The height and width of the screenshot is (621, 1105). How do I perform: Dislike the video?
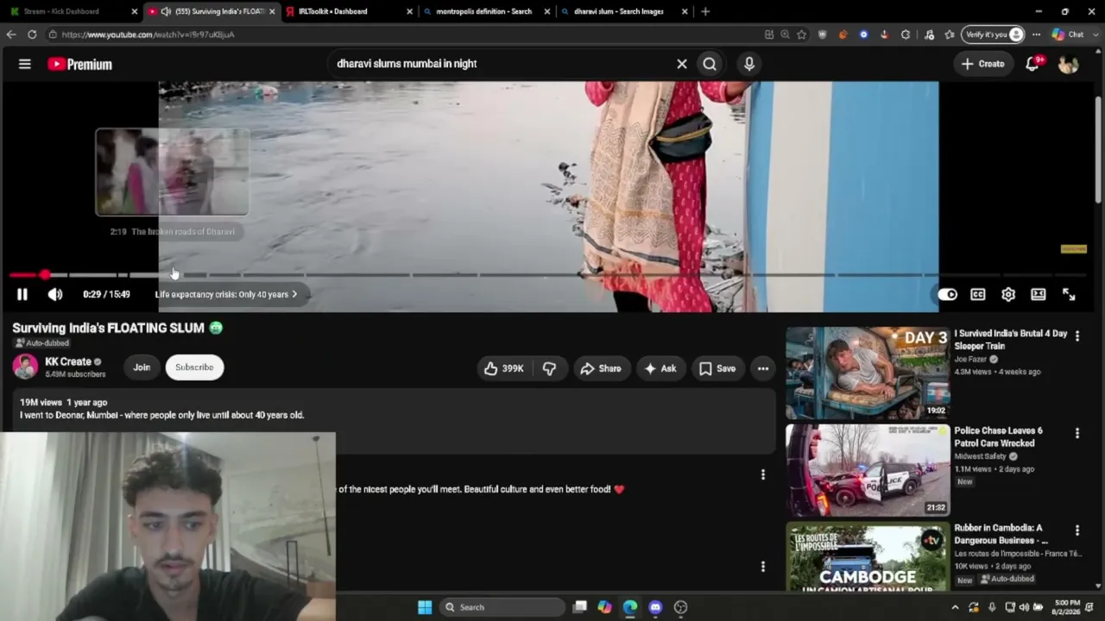pos(550,368)
